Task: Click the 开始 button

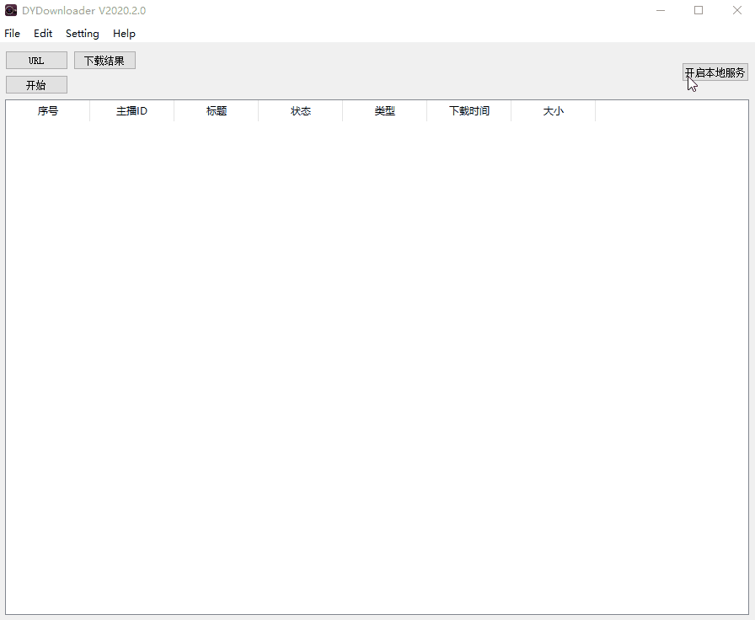Action: 36,85
